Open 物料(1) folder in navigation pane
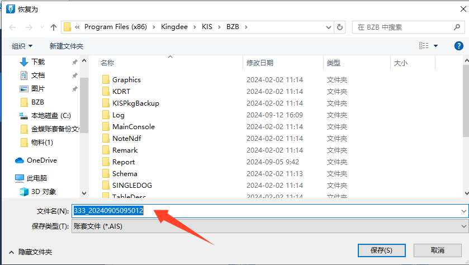This screenshot has width=469, height=265. tap(42, 143)
